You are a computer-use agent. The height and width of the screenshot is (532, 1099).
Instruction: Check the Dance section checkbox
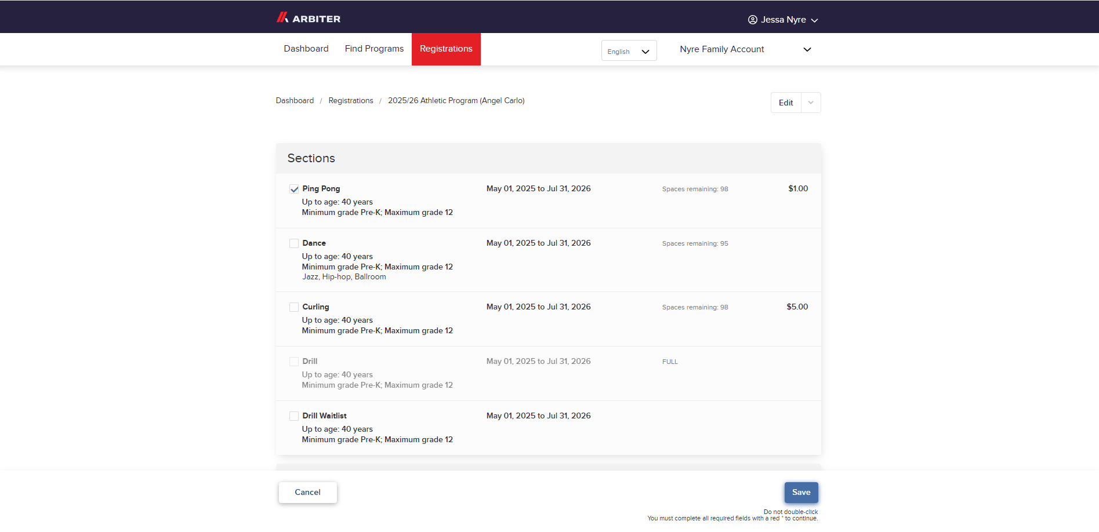[x=294, y=243]
